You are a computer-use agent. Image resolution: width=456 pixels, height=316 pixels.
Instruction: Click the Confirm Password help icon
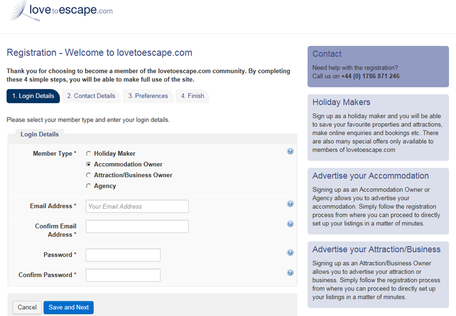point(290,273)
